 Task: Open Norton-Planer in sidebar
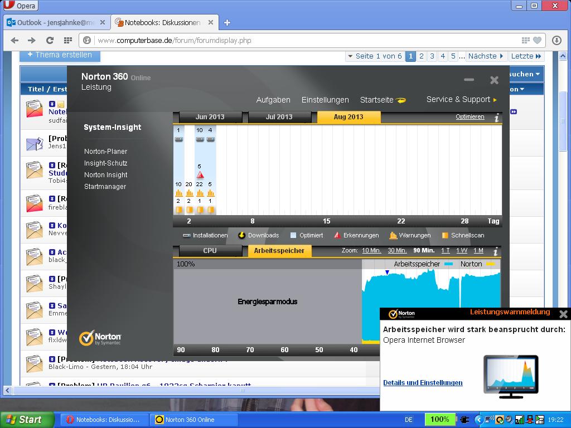click(105, 152)
